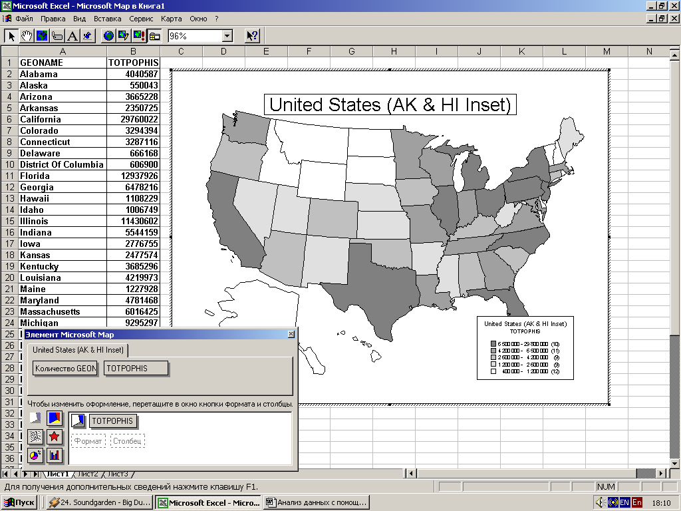Choose the Add Text 'A' tool
This screenshot has width=681, height=511.
point(72,36)
